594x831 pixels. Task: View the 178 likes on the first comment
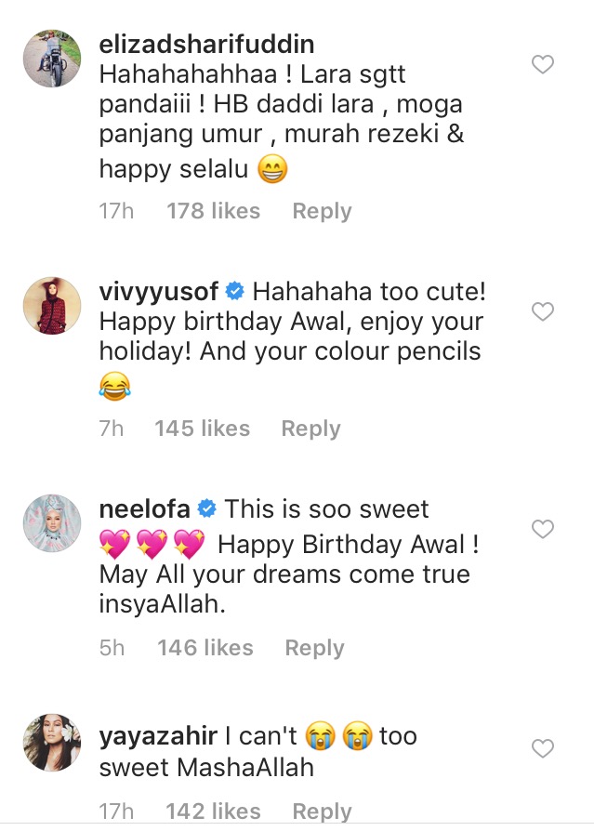click(x=213, y=211)
